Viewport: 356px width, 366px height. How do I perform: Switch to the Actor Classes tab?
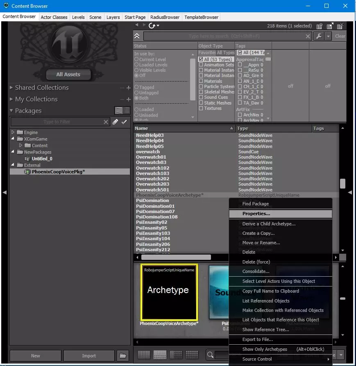click(54, 17)
